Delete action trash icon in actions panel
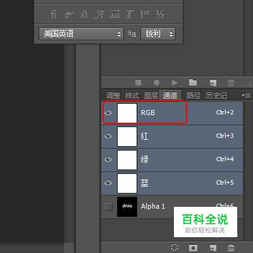253x253 pixels. pos(231,82)
